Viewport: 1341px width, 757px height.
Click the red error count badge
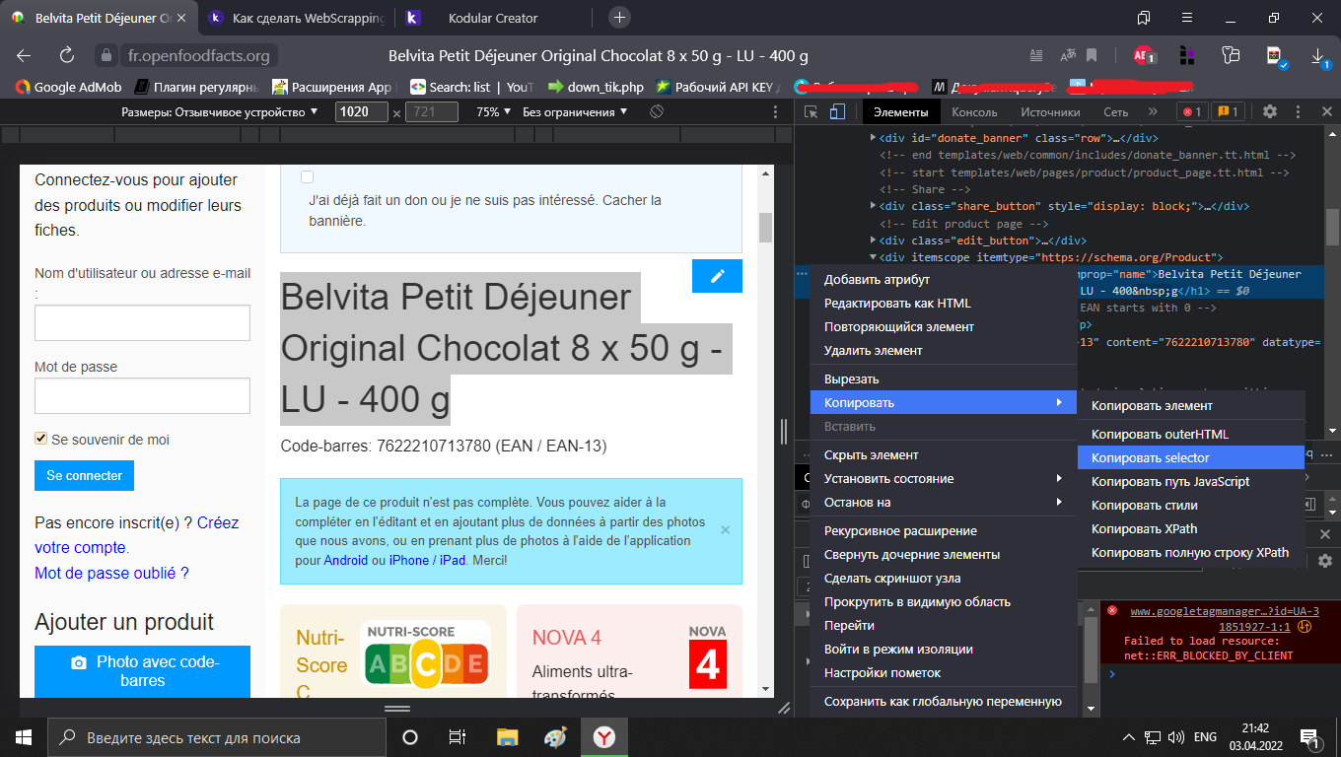[x=1192, y=112]
